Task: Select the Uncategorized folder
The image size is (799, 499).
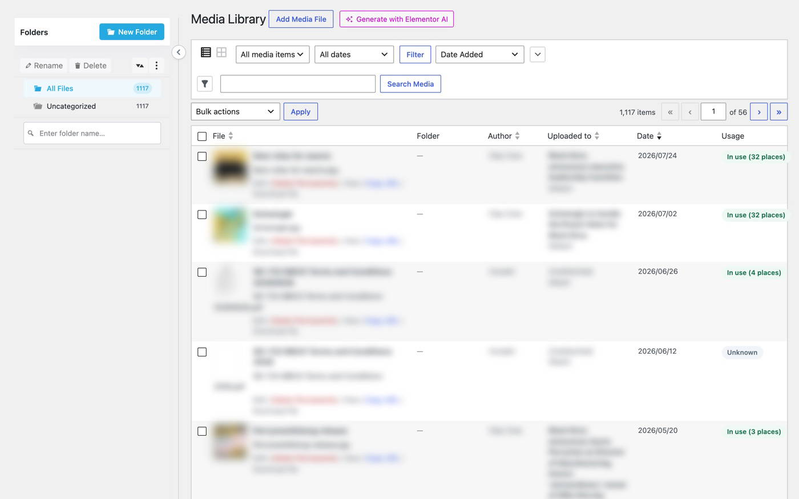Action: tap(92, 106)
